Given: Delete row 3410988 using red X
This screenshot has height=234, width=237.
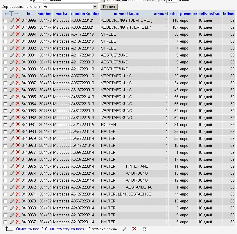Looking at the screenshot, I should [x=18, y=76].
